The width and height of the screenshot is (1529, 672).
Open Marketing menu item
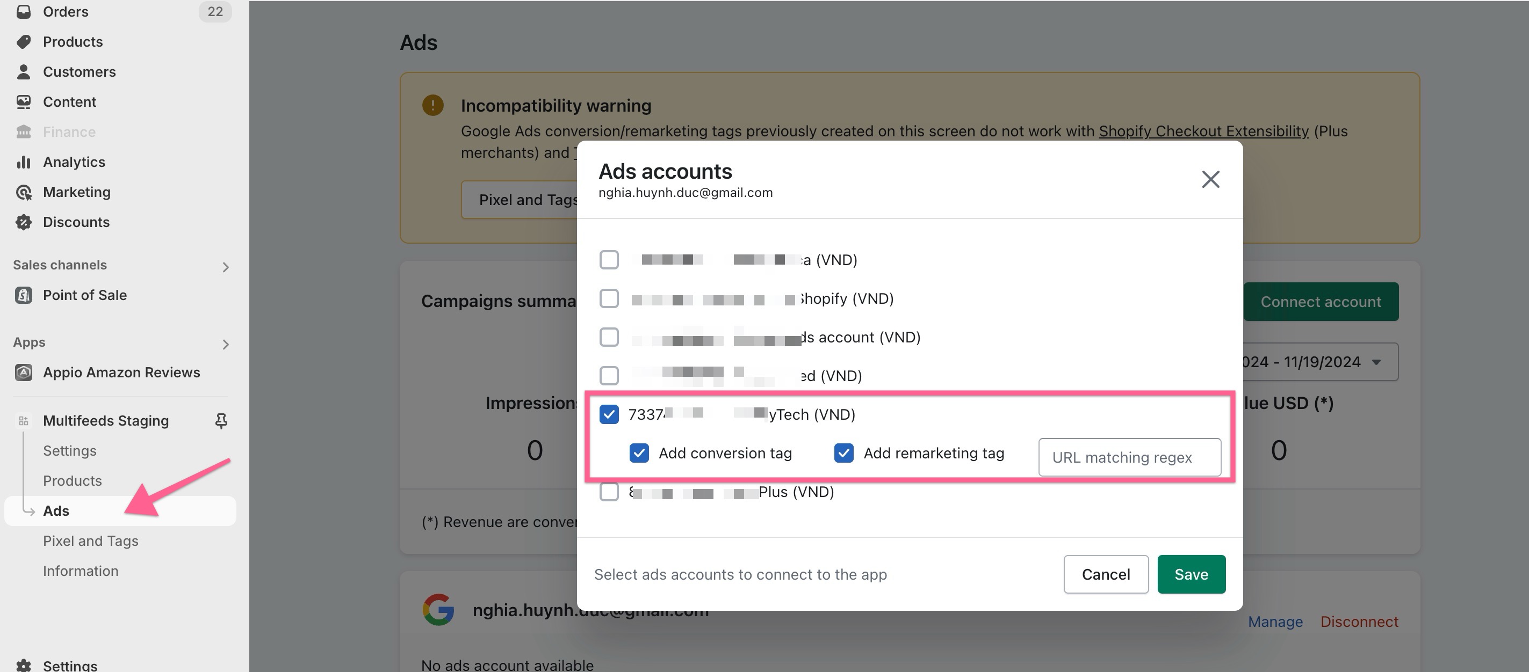tap(77, 192)
